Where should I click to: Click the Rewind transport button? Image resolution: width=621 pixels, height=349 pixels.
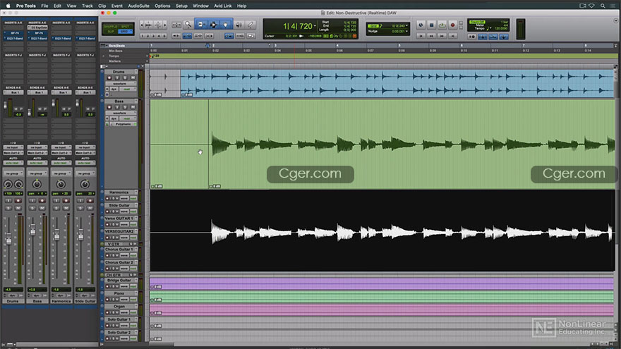(x=432, y=36)
